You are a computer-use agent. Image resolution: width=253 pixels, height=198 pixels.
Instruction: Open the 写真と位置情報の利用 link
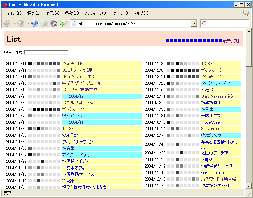pos(219,144)
